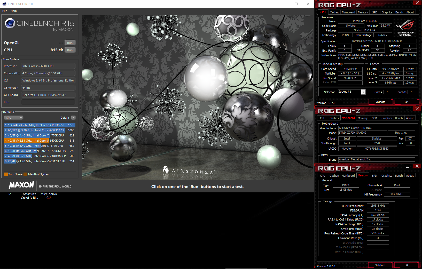The width and height of the screenshot is (422, 269).
Task: Select ranking row Intel Core i7-3720QM
Action: coord(40,151)
